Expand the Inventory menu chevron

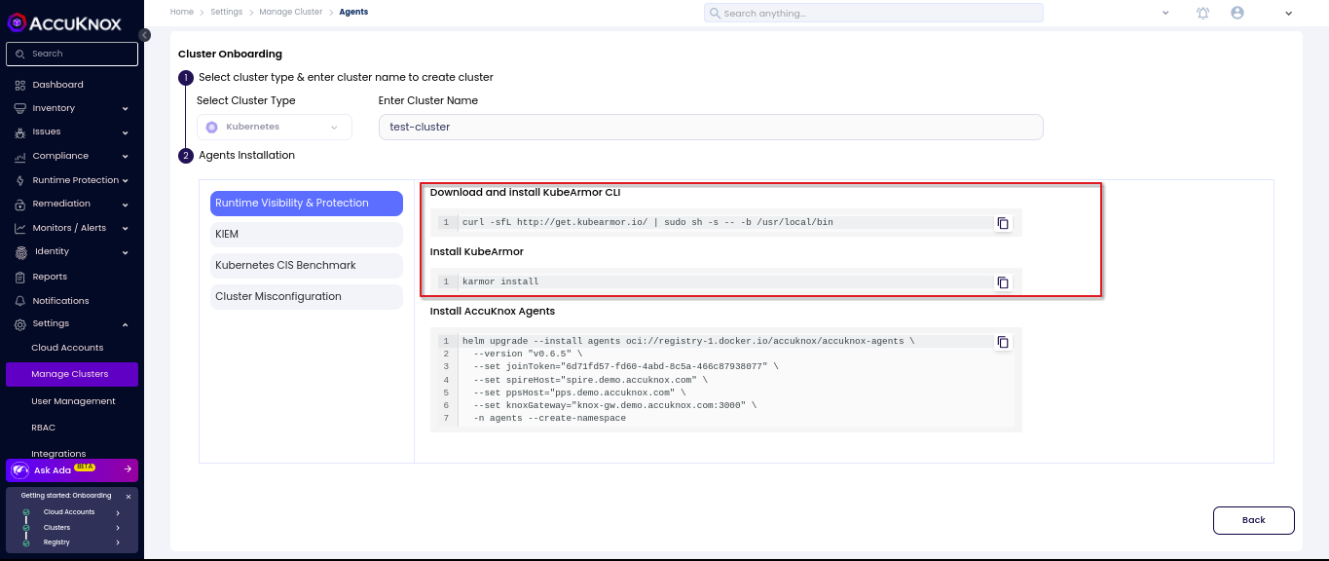click(126, 108)
